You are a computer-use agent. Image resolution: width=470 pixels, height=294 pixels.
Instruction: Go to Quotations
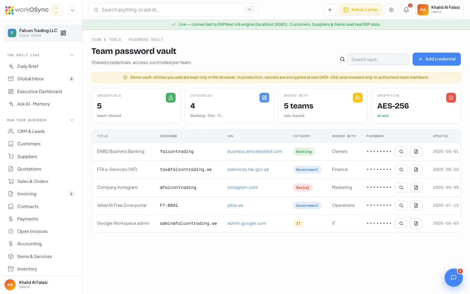pyautogui.click(x=41, y=169)
